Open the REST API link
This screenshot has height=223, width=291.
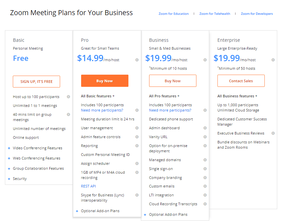(88, 186)
